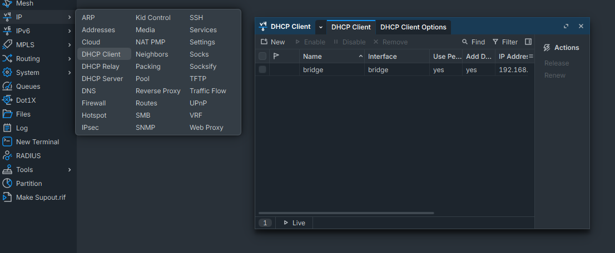The width and height of the screenshot is (615, 253).
Task: Open Web Proxy in the IP menu
Action: 206,127
